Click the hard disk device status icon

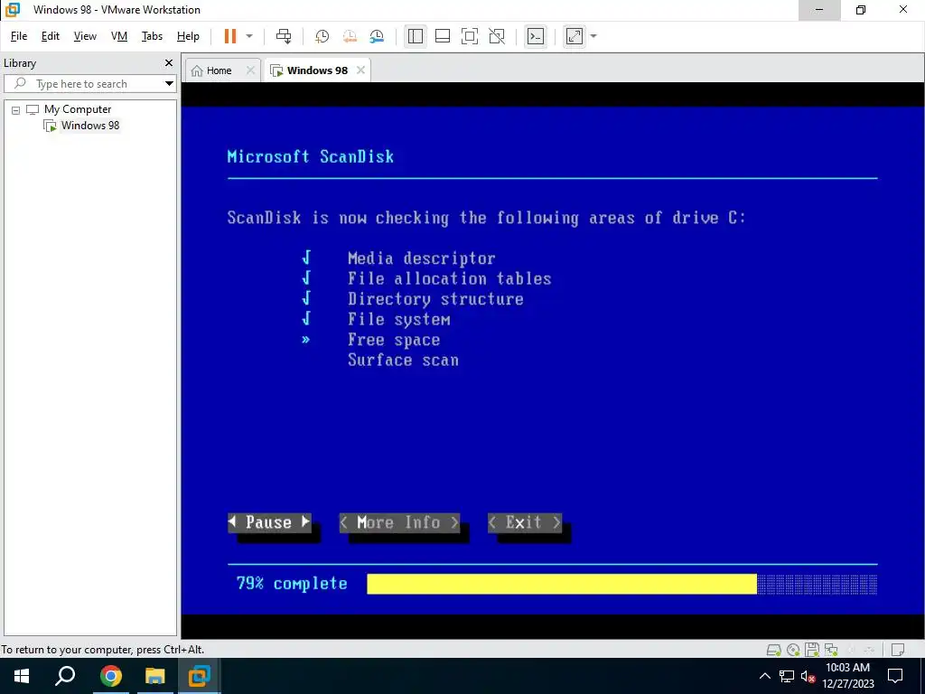(x=773, y=650)
